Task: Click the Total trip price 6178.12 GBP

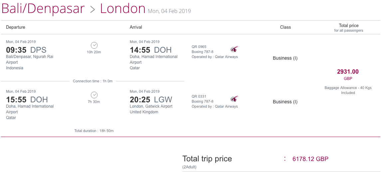Action: tap(310, 159)
